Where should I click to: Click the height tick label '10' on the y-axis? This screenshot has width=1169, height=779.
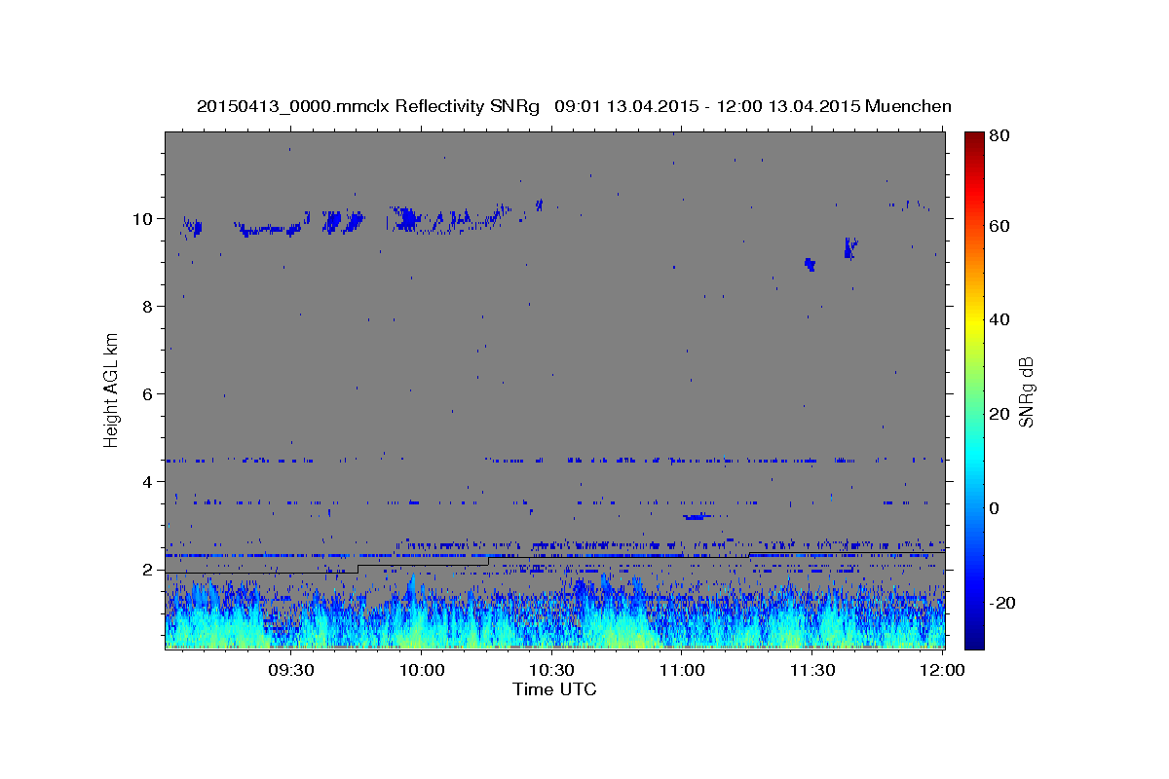(143, 219)
